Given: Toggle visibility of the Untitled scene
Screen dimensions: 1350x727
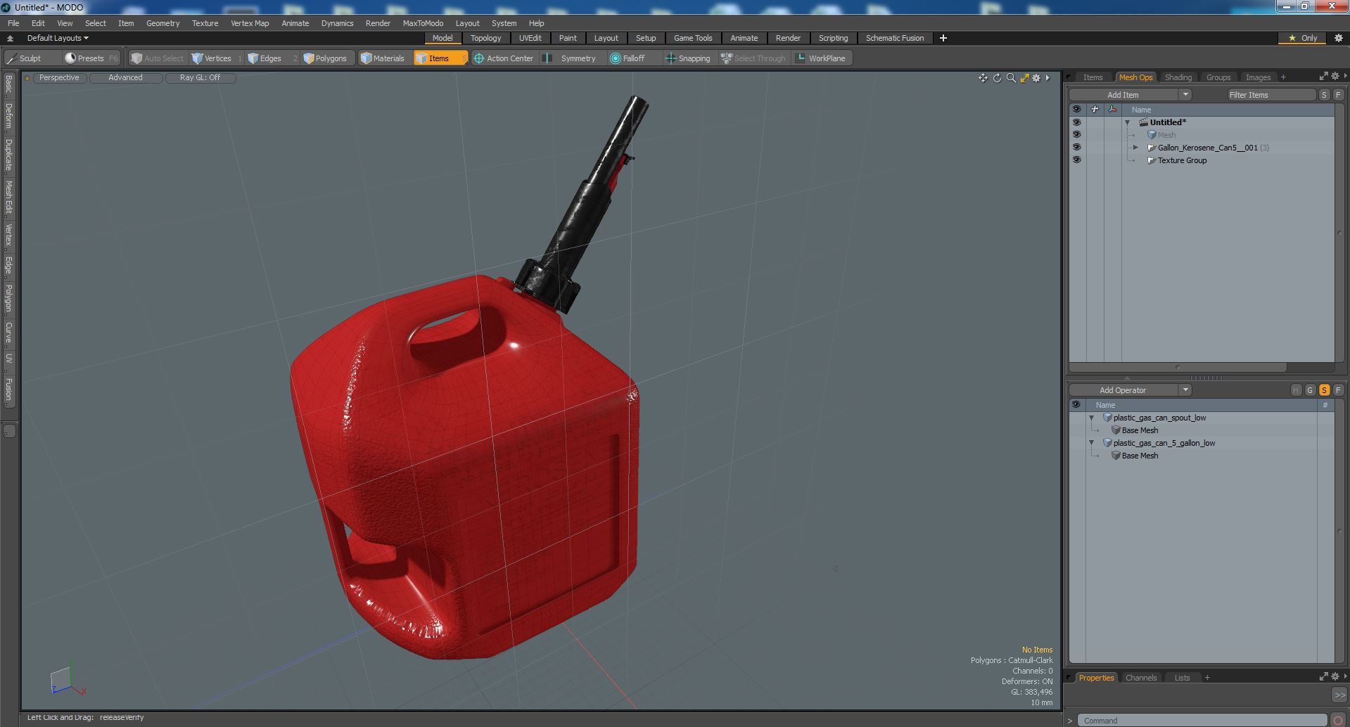Looking at the screenshot, I should point(1076,122).
